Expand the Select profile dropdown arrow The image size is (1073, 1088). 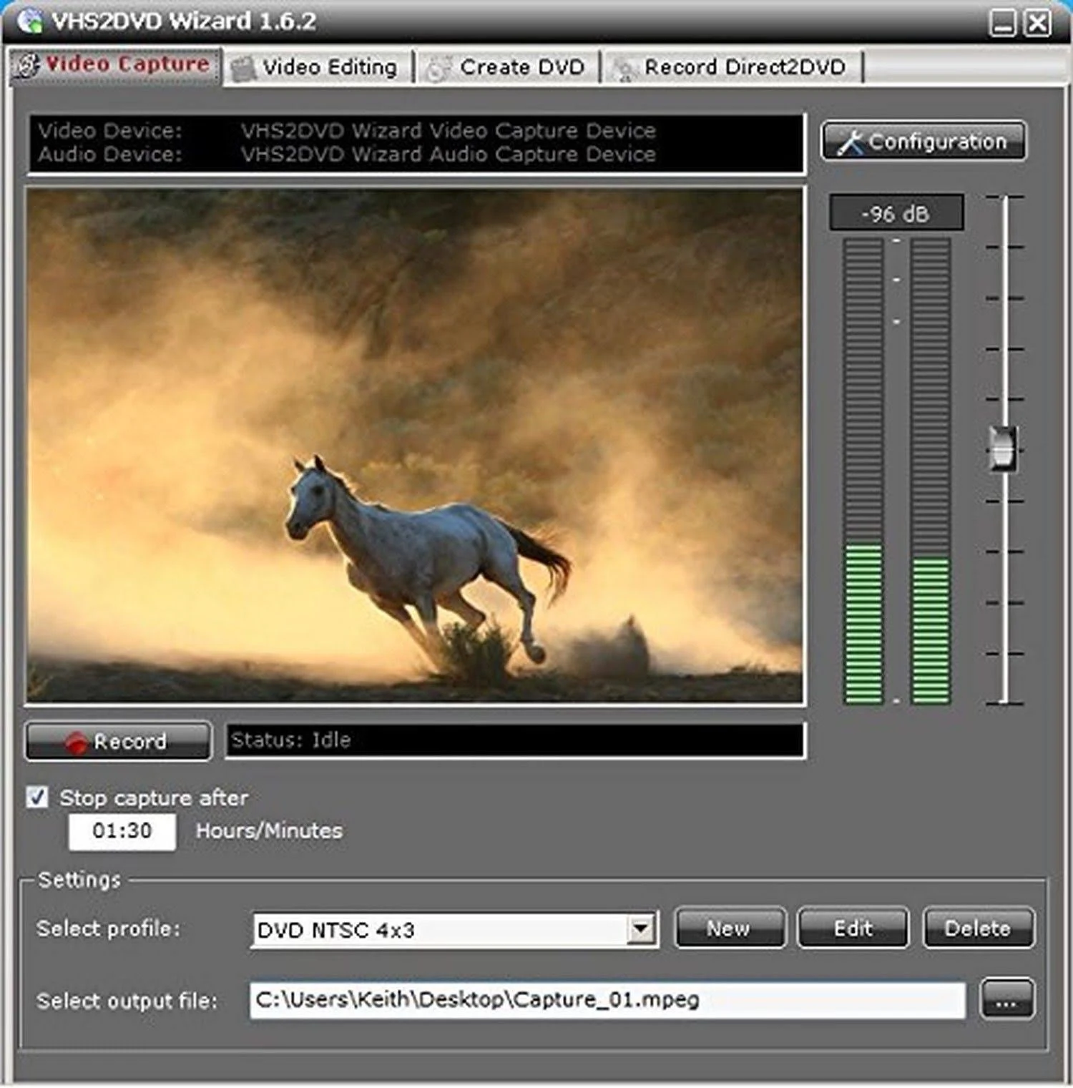coord(641,929)
